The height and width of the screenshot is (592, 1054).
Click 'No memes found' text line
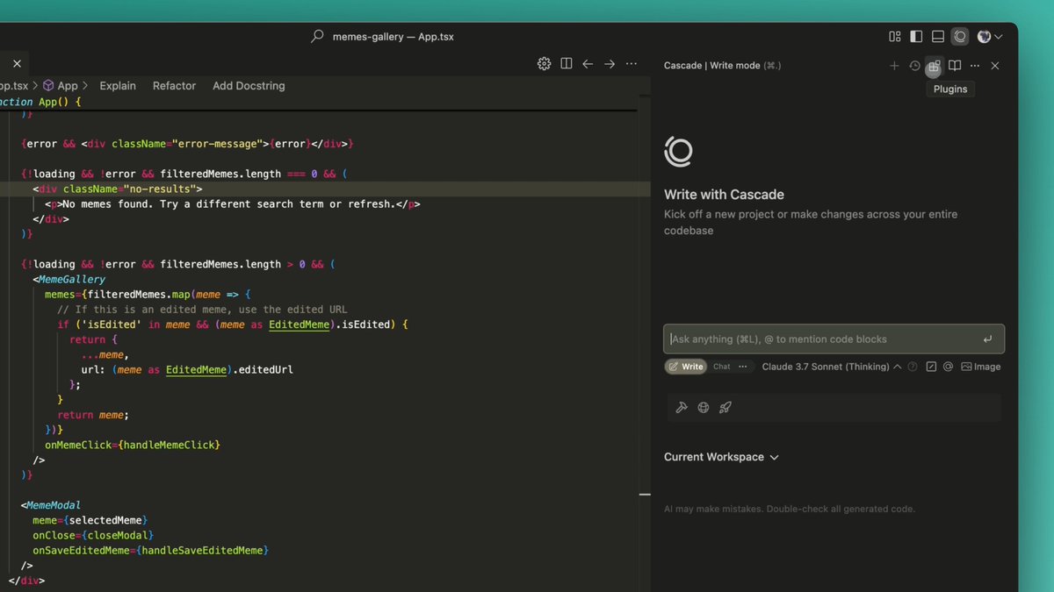232,204
